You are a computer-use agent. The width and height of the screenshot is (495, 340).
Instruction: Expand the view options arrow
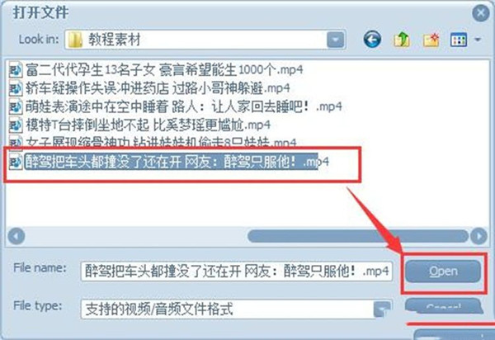[478, 40]
